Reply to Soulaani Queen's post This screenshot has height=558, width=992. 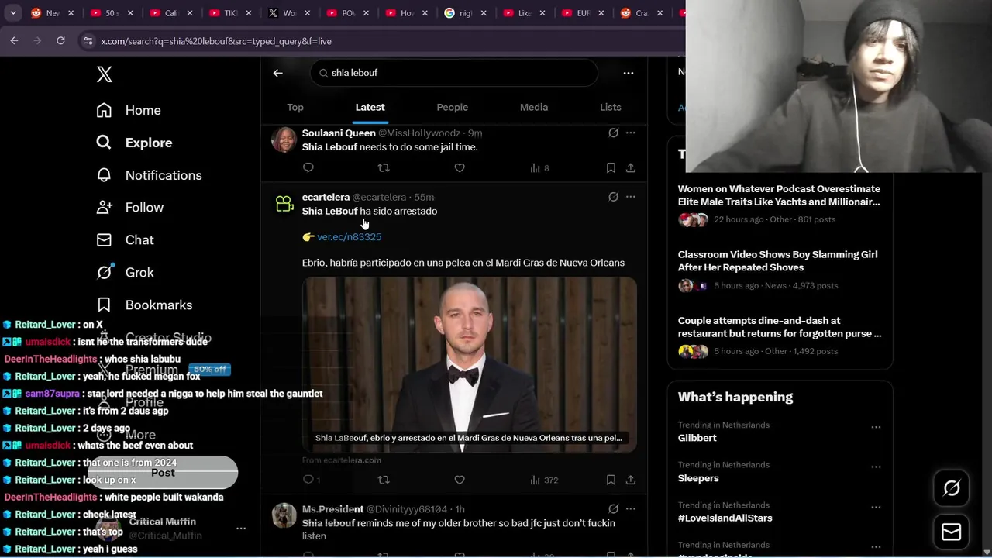pos(308,167)
